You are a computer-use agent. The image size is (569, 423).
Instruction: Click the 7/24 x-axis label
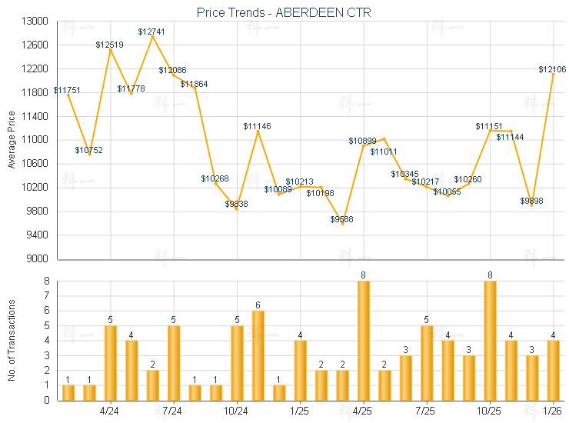pyautogui.click(x=173, y=410)
